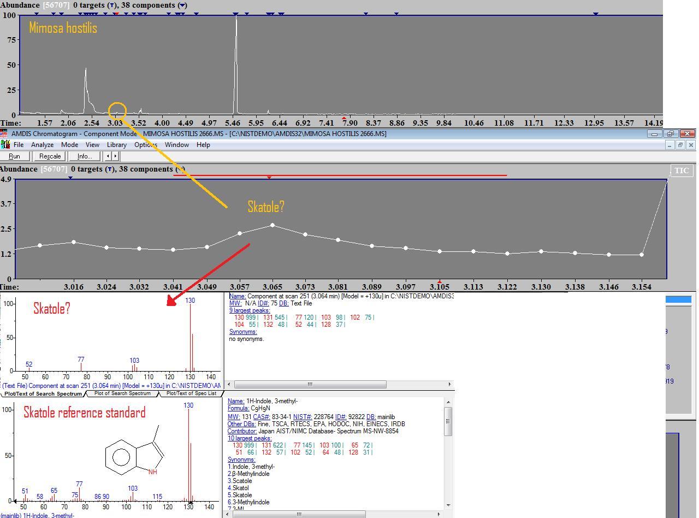Open the Library menu

pos(116,145)
